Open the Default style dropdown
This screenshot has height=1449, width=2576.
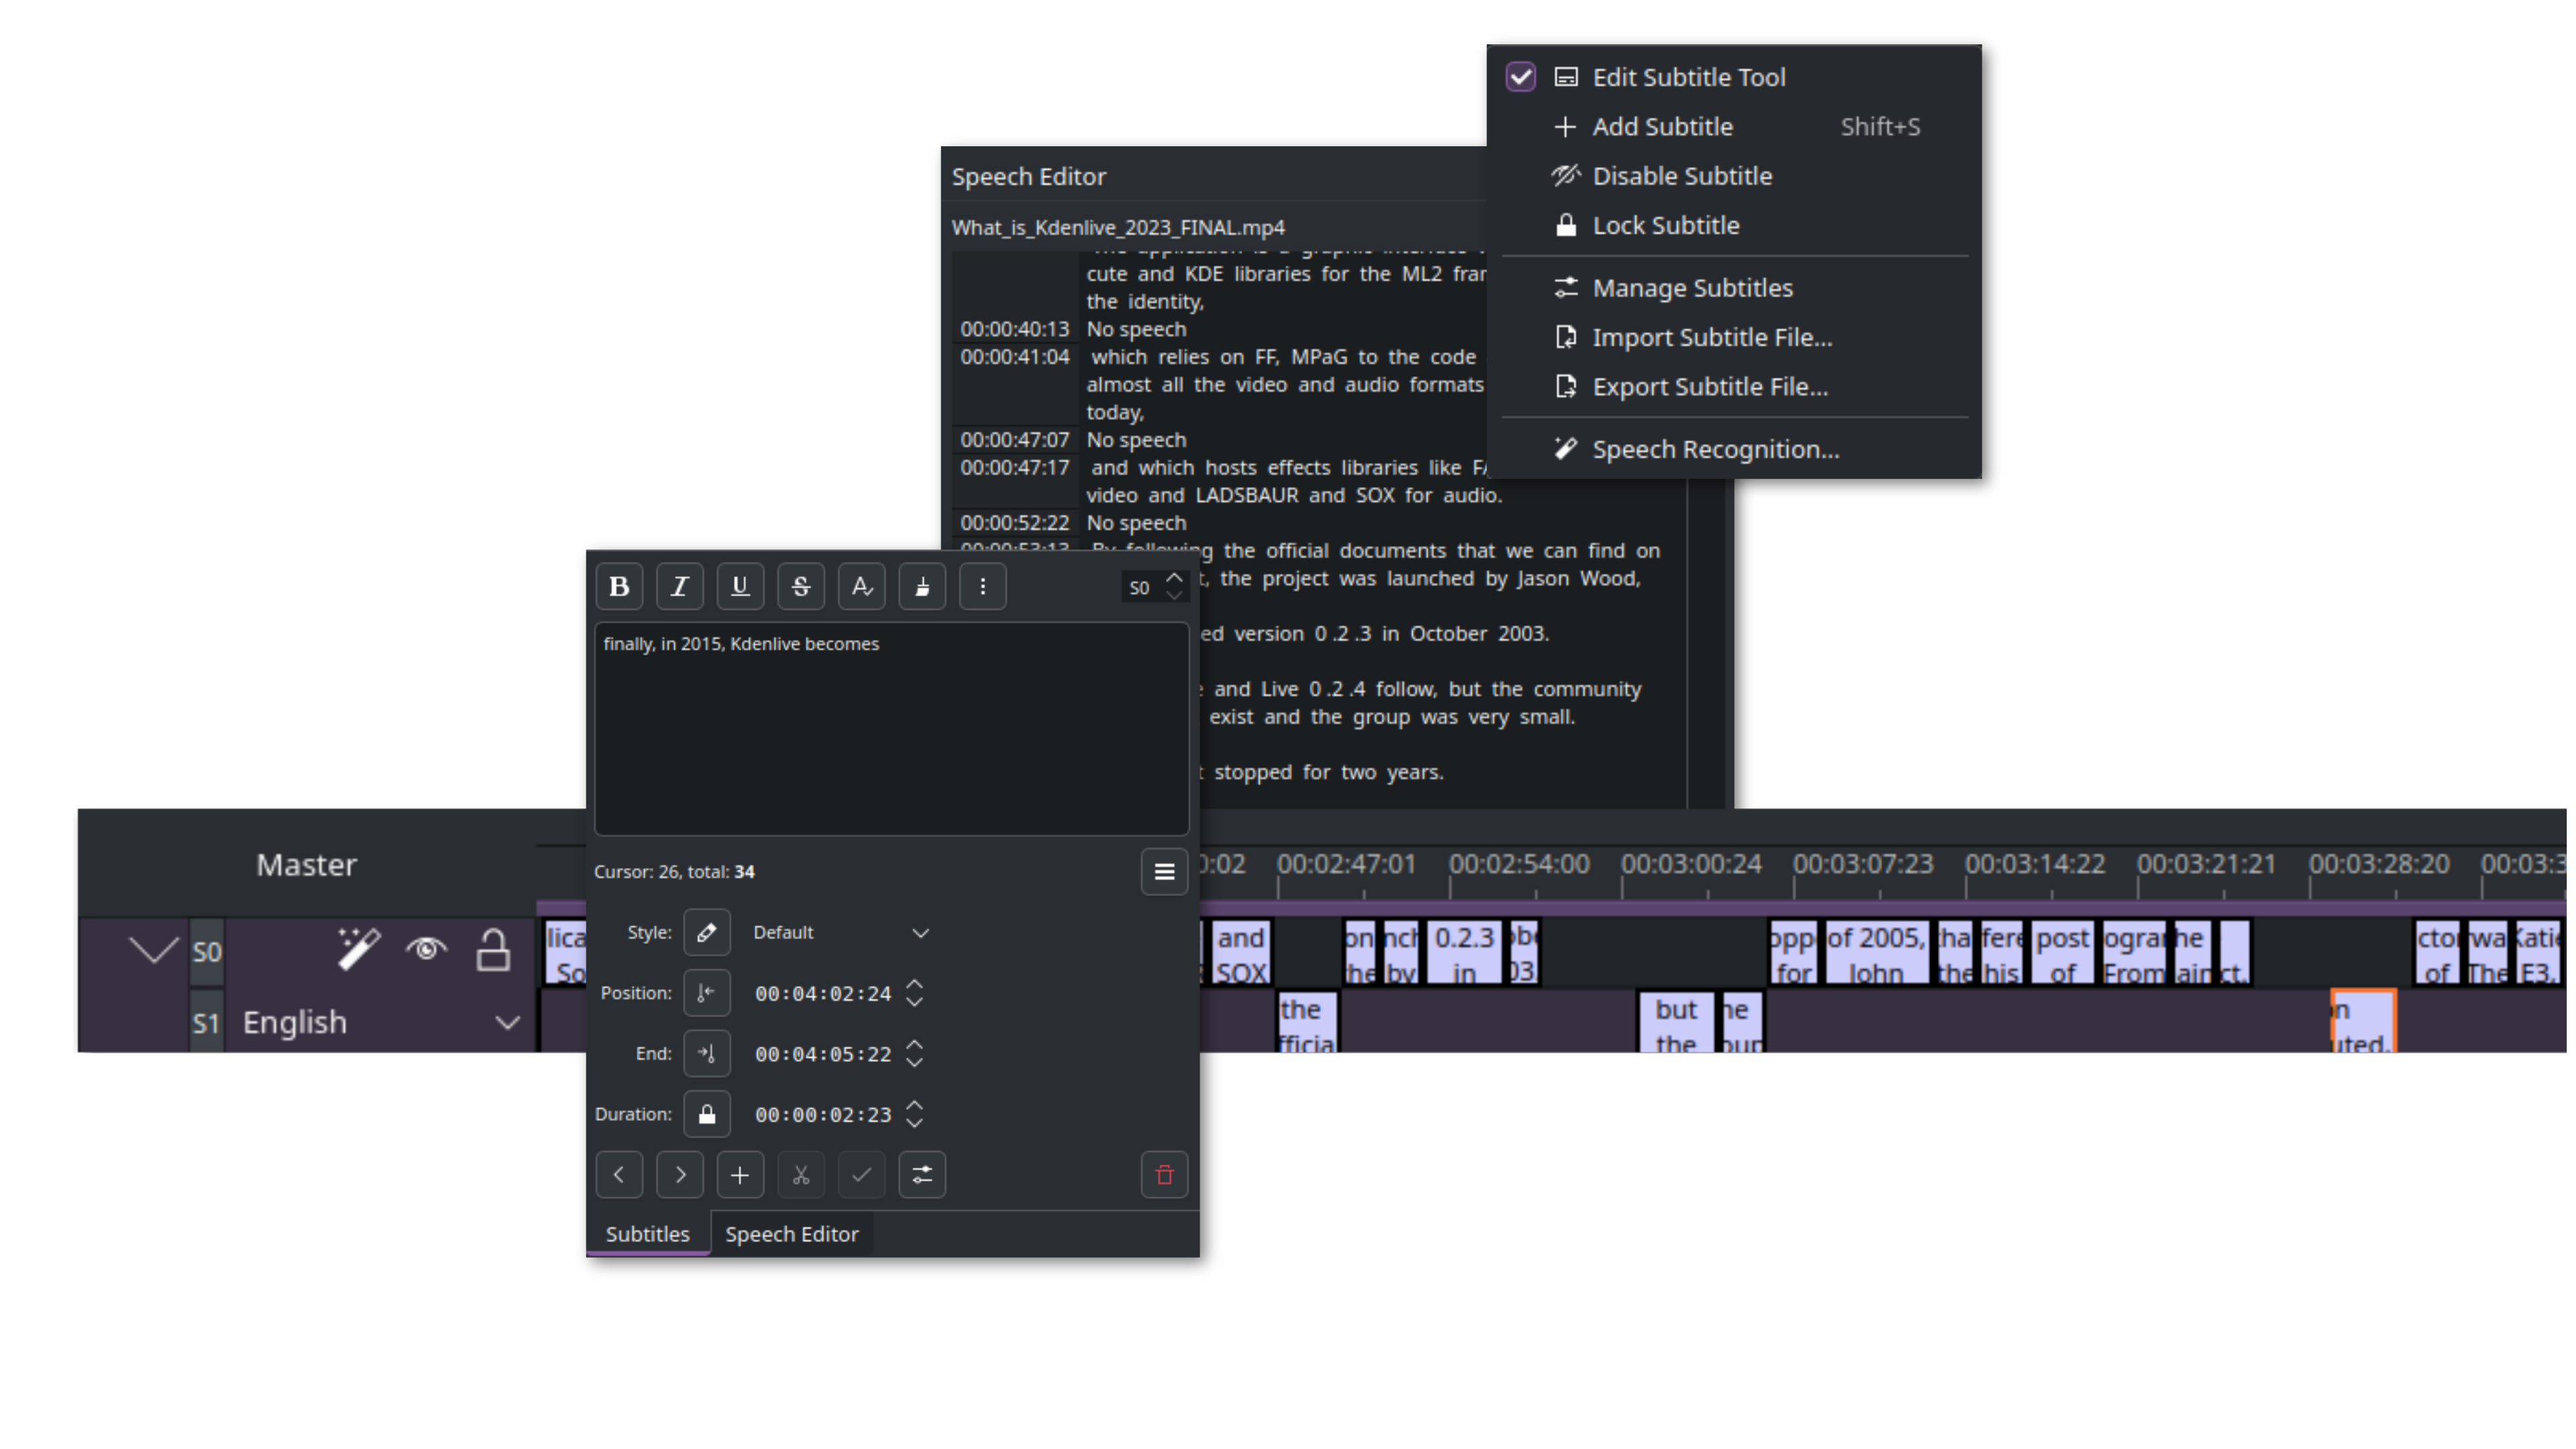(x=841, y=933)
